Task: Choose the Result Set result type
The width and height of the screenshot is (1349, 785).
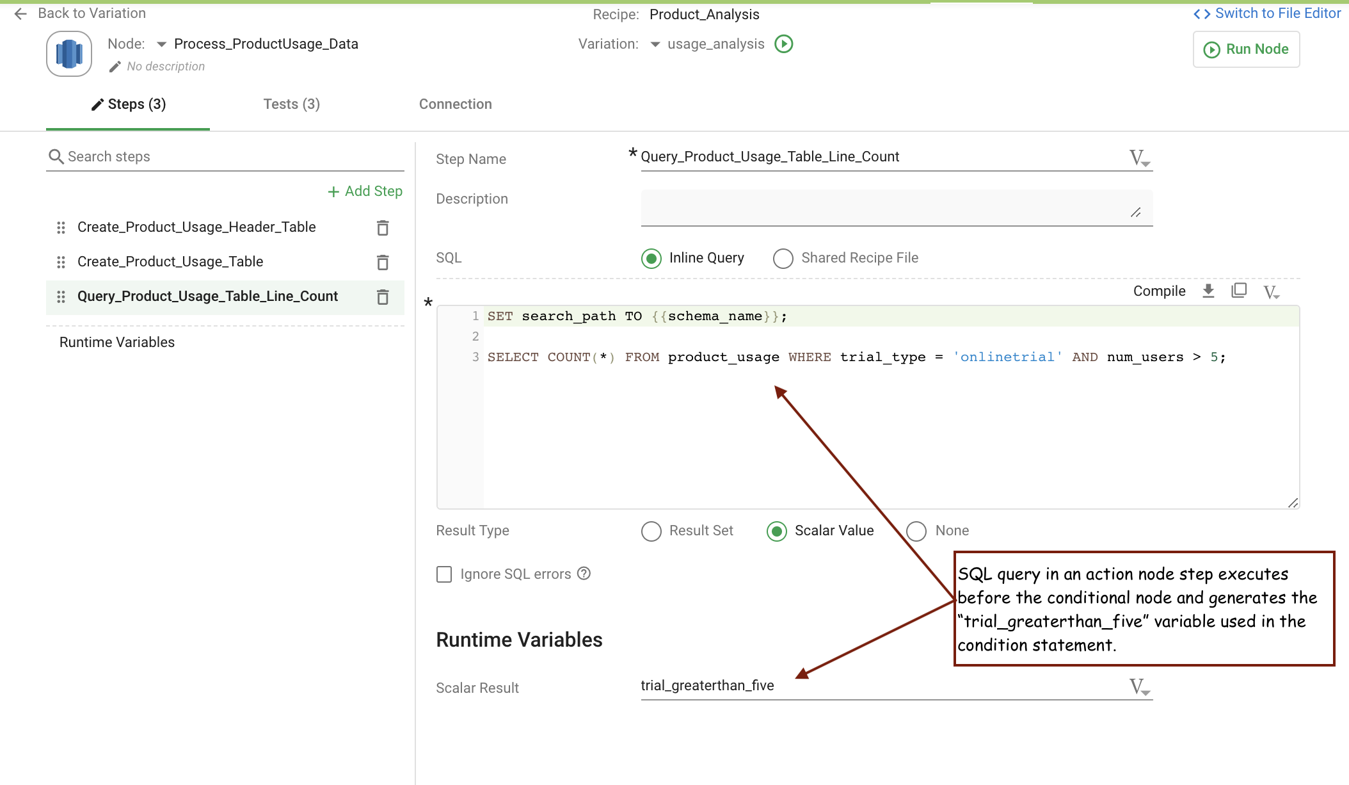Action: (651, 531)
